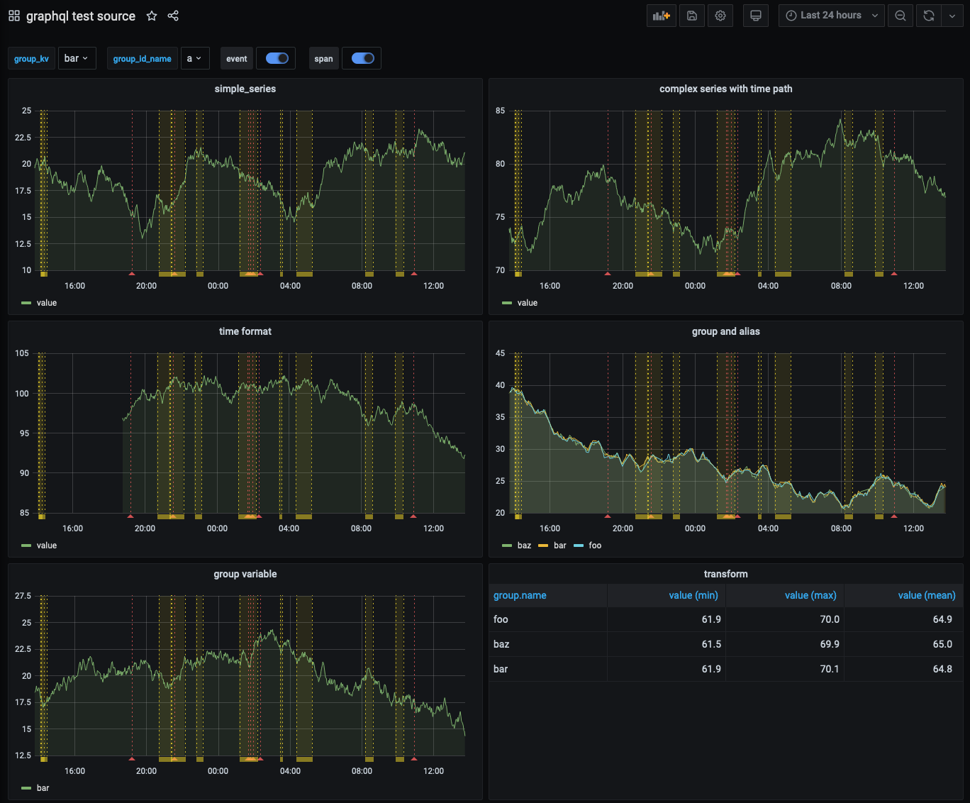
Task: Open the group and alias panel menu
Action: point(725,331)
